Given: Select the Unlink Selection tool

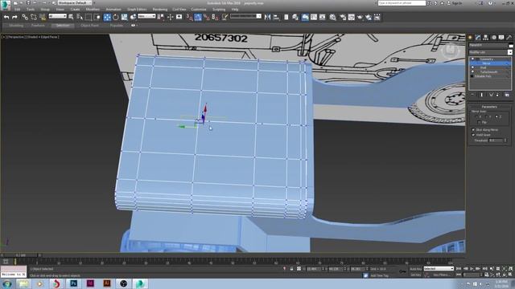Looking at the screenshot, I should click(34, 17).
